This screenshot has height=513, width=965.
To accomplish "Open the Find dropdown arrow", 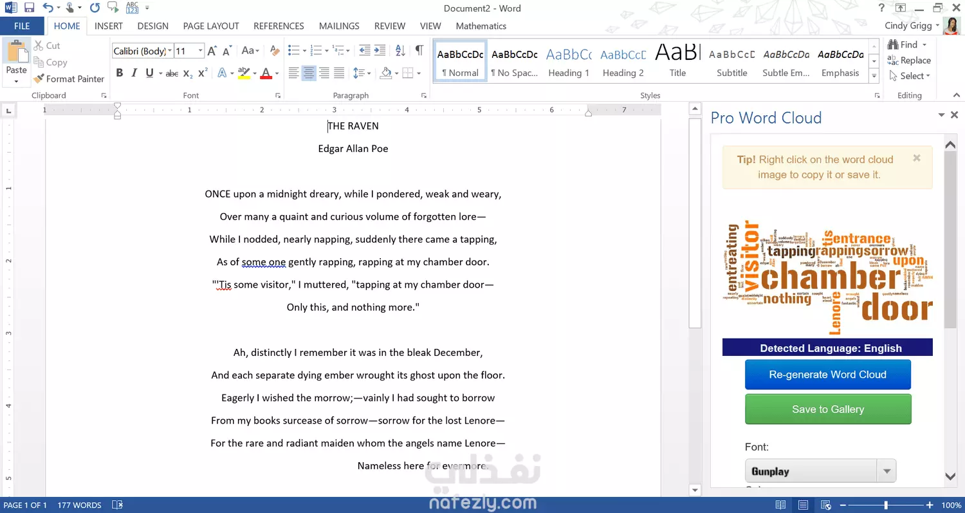I will [924, 45].
